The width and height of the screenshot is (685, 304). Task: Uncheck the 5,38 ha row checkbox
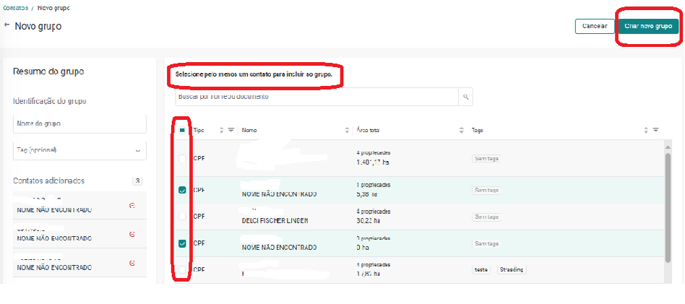[x=182, y=190]
